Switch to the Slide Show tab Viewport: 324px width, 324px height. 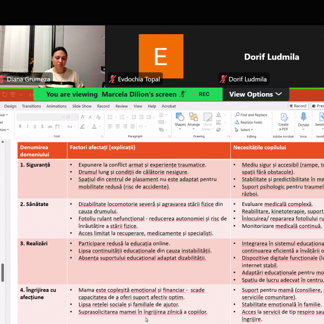82,106
